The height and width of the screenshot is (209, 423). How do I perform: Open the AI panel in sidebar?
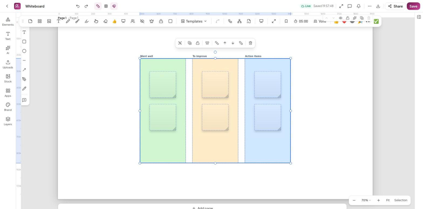pos(8,50)
